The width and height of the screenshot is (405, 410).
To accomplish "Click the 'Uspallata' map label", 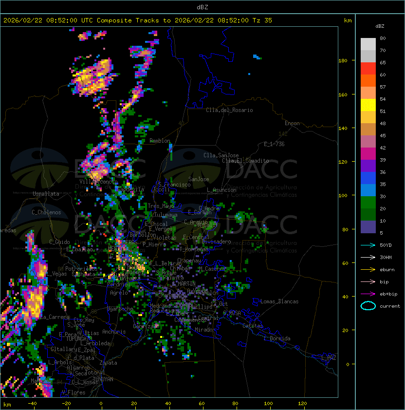I will point(46,194).
